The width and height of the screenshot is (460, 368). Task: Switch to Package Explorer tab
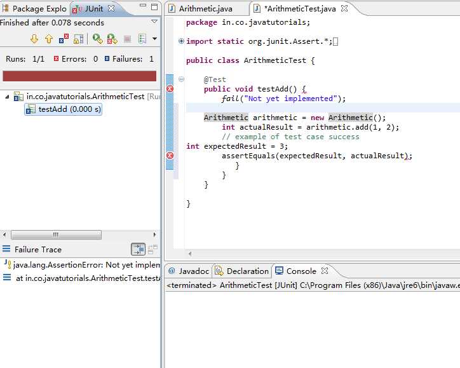pos(34,9)
